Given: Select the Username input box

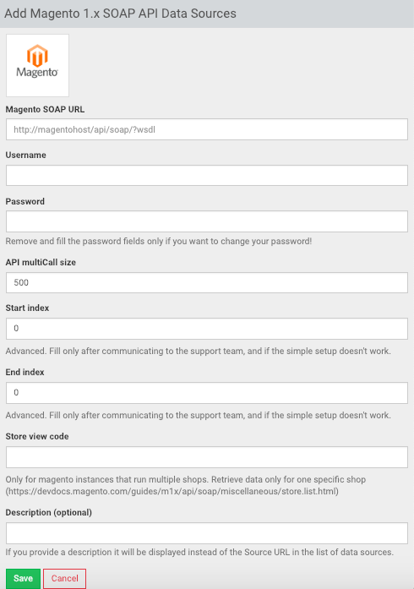Looking at the screenshot, I should 207,176.
